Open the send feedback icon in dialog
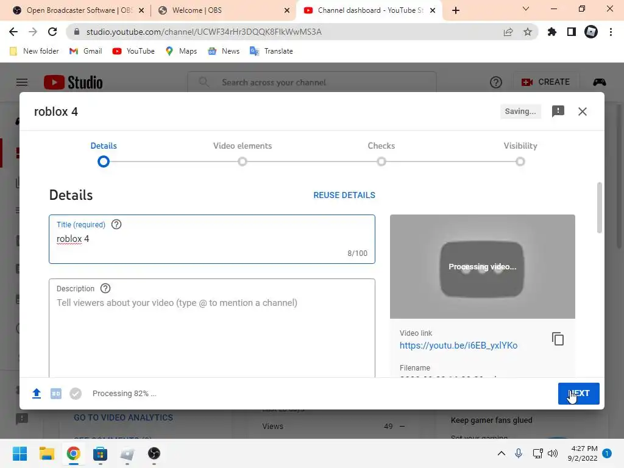The image size is (624, 468). [558, 112]
